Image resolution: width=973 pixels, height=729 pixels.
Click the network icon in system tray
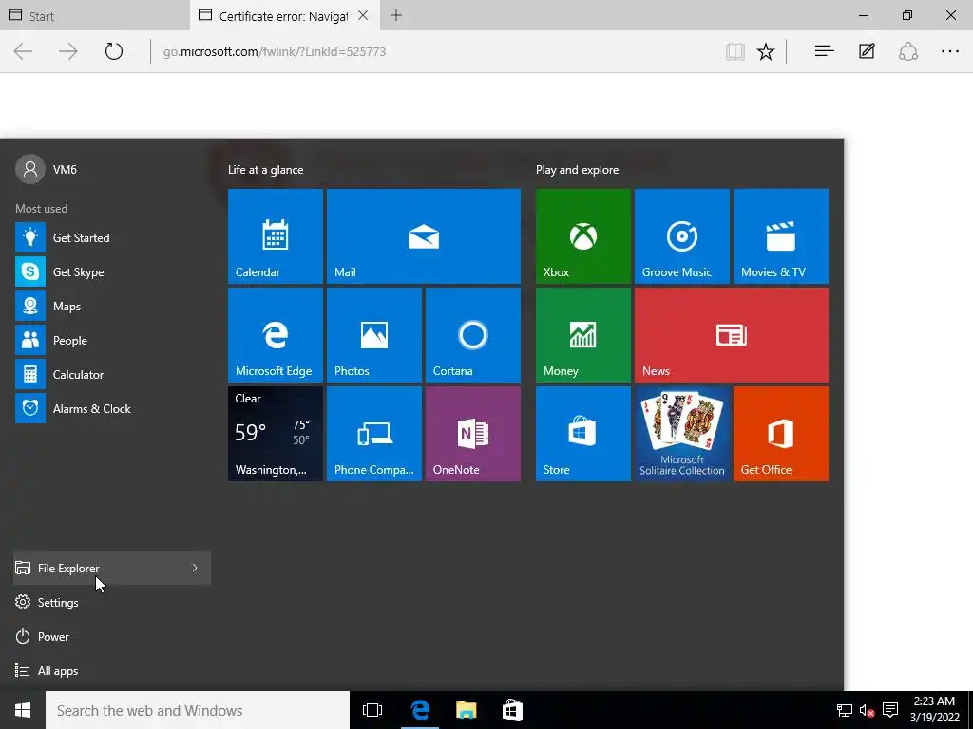pos(845,710)
